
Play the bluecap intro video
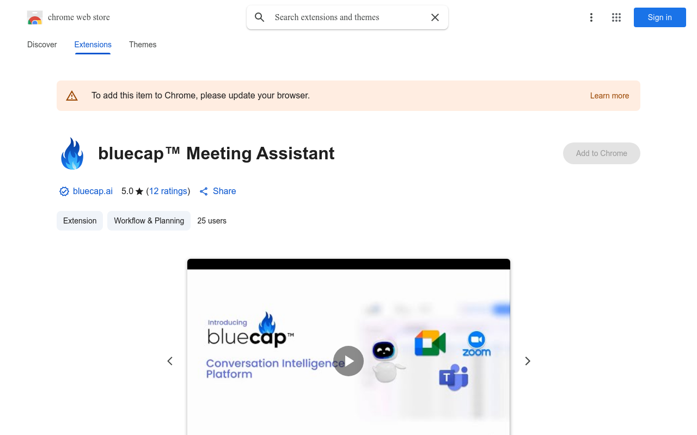pyautogui.click(x=348, y=361)
